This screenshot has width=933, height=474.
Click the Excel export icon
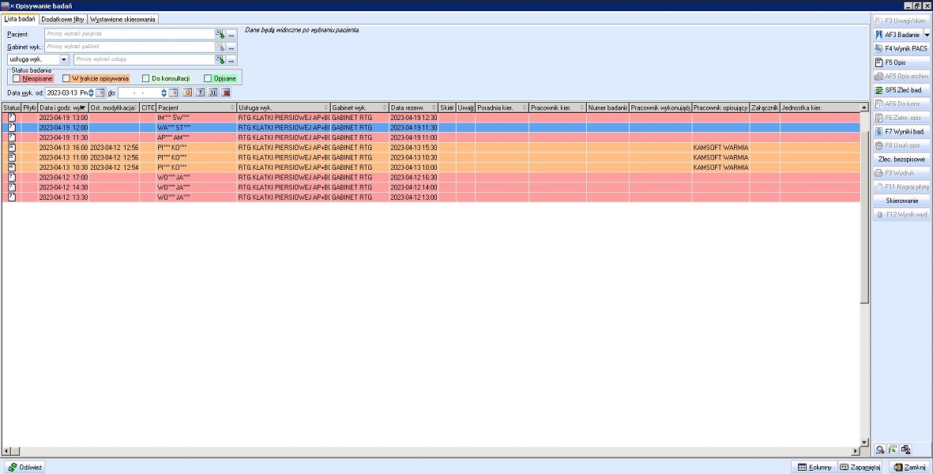(x=892, y=449)
